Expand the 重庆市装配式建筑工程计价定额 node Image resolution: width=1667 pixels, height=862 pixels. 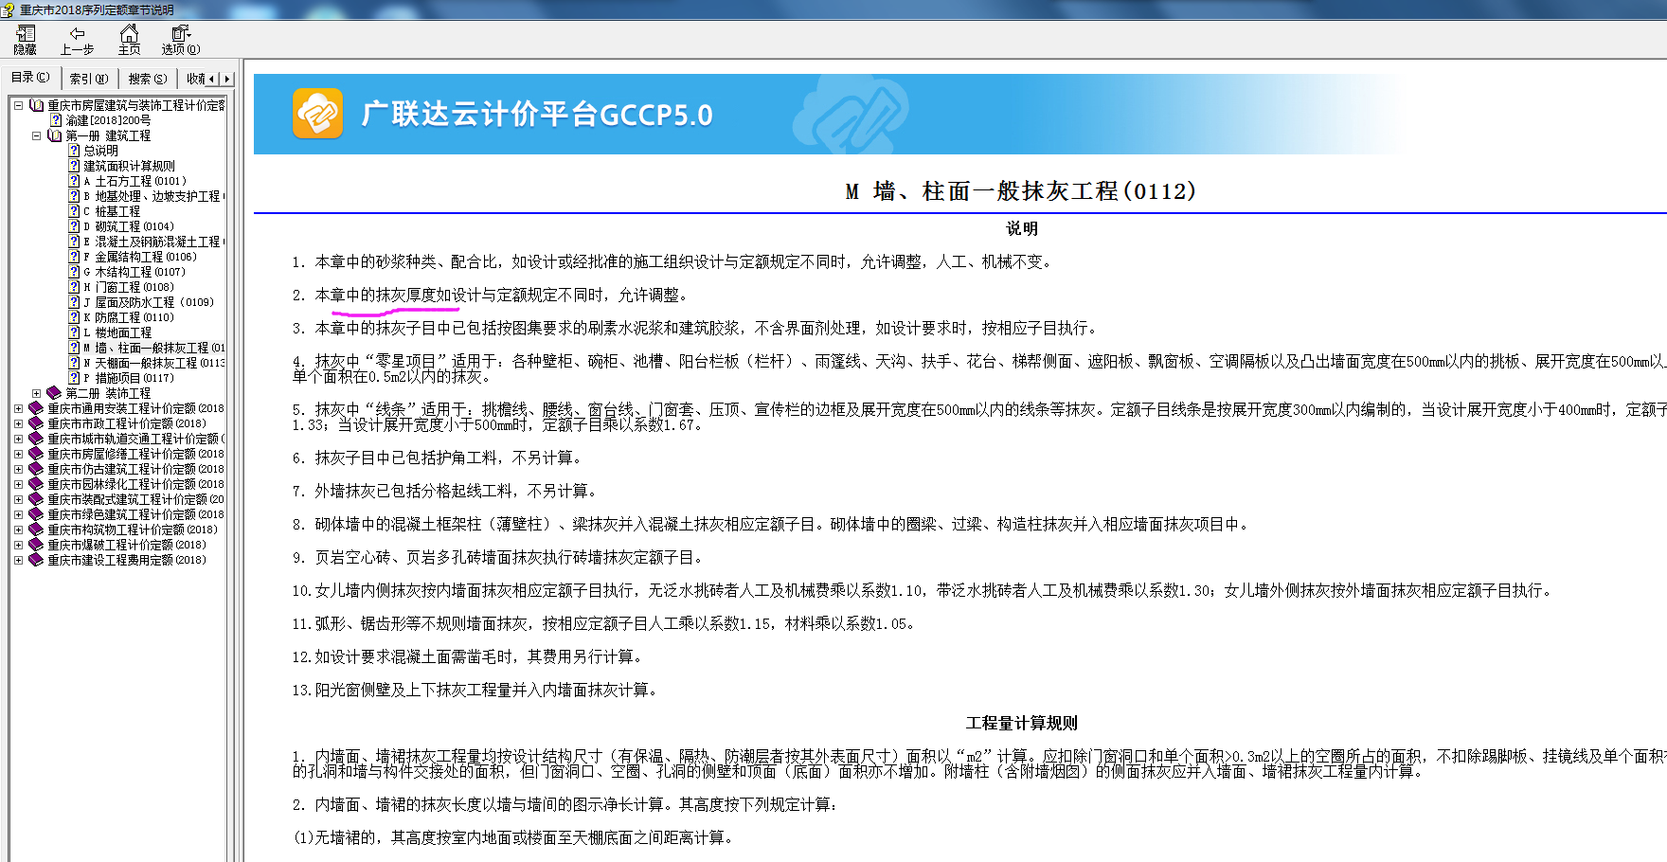[18, 499]
